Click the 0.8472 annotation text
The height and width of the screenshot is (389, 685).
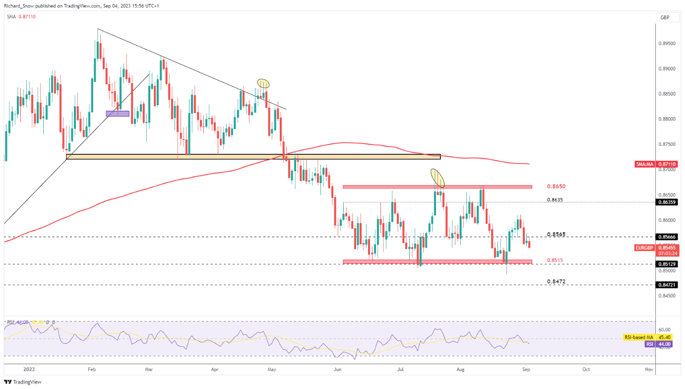[x=556, y=281]
